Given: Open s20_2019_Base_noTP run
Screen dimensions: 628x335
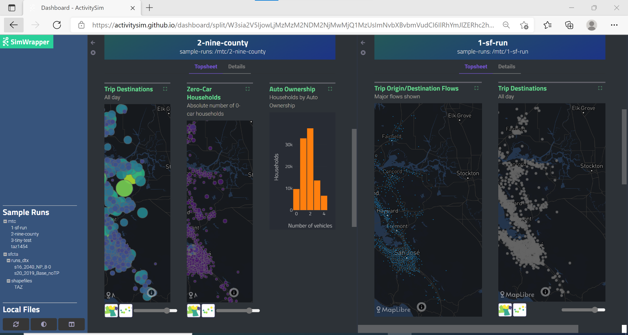Looking at the screenshot, I should coord(36,273).
